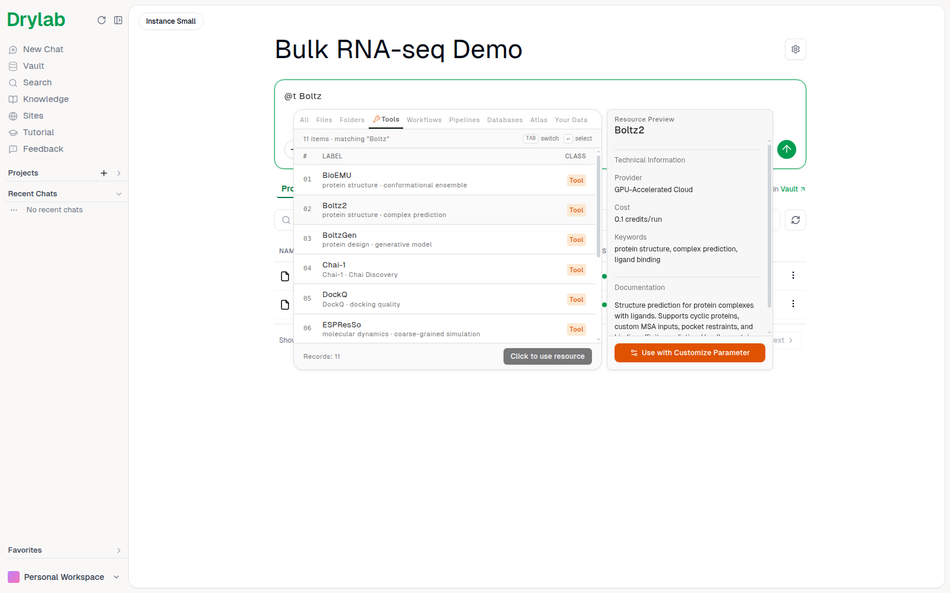
Task: Refresh the file list
Action: (796, 220)
